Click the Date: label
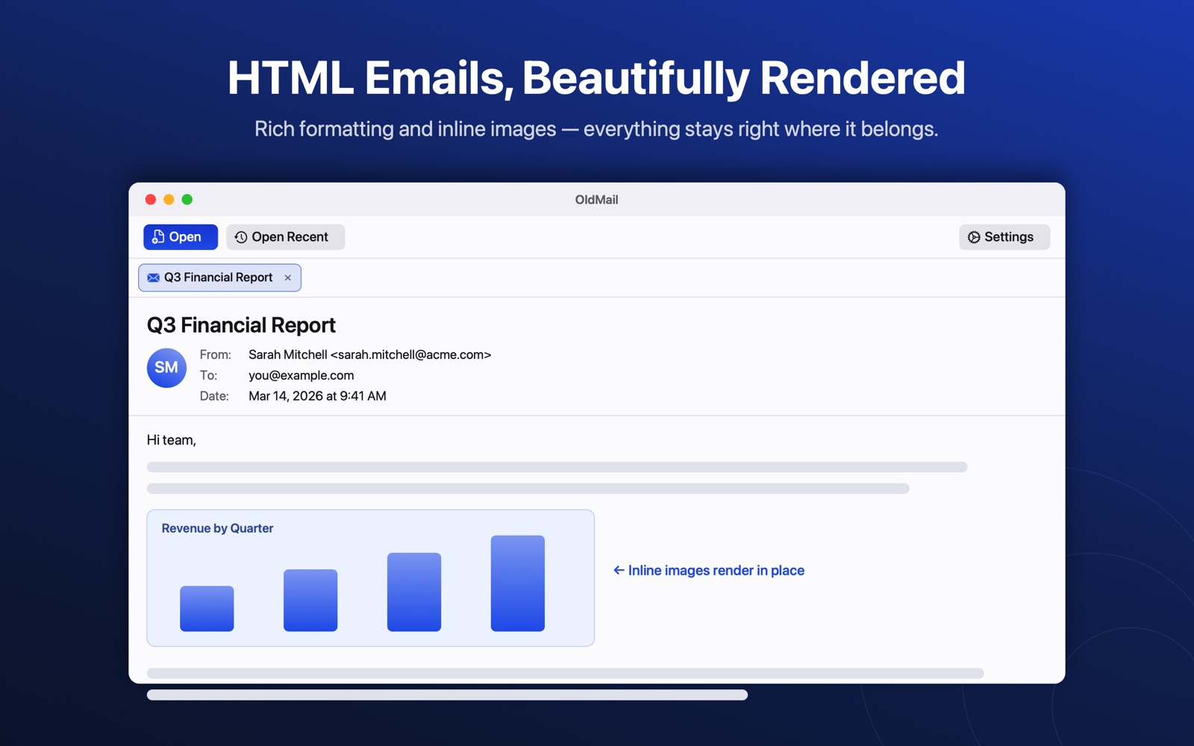Image resolution: width=1194 pixels, height=746 pixels. coord(214,396)
